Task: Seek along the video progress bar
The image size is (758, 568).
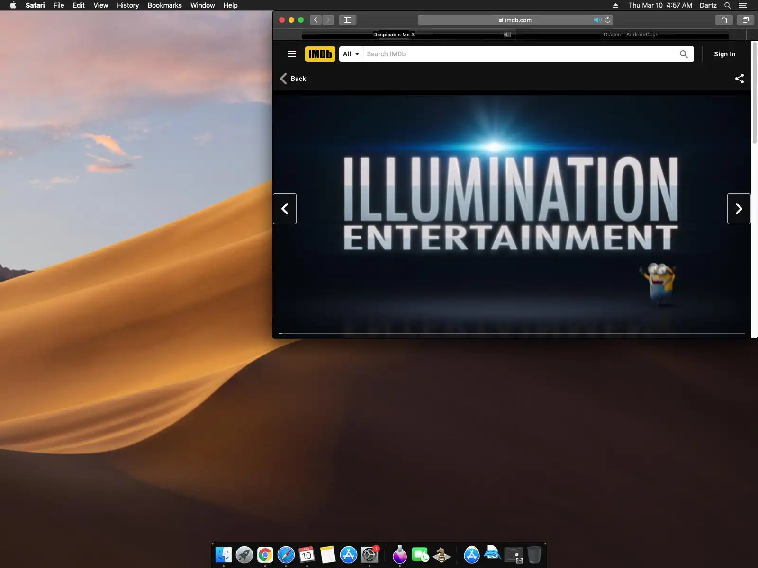Action: pyautogui.click(x=512, y=334)
